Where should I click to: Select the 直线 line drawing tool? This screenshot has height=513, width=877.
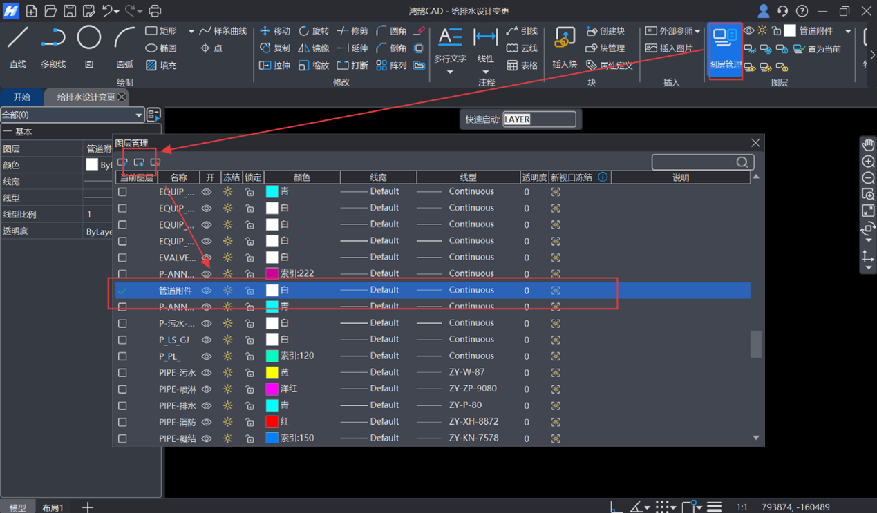point(18,46)
